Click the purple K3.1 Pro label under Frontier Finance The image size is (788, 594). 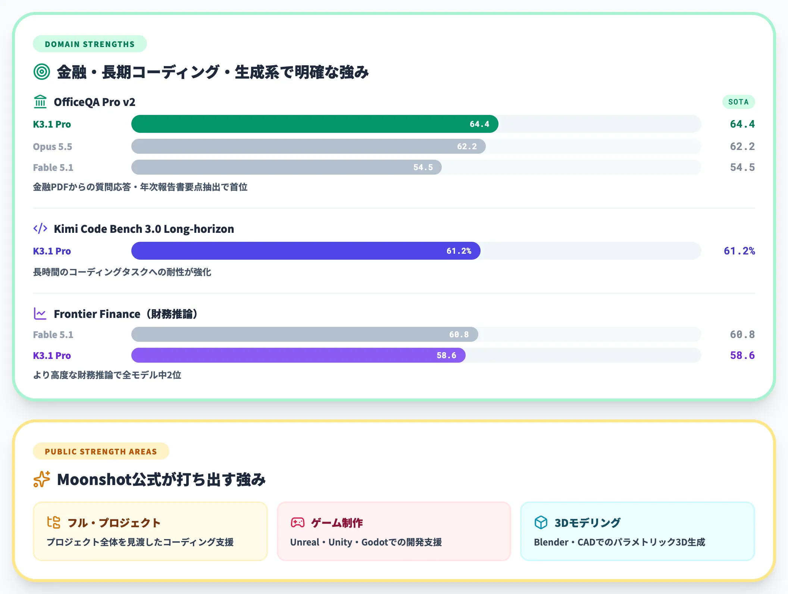tap(52, 356)
